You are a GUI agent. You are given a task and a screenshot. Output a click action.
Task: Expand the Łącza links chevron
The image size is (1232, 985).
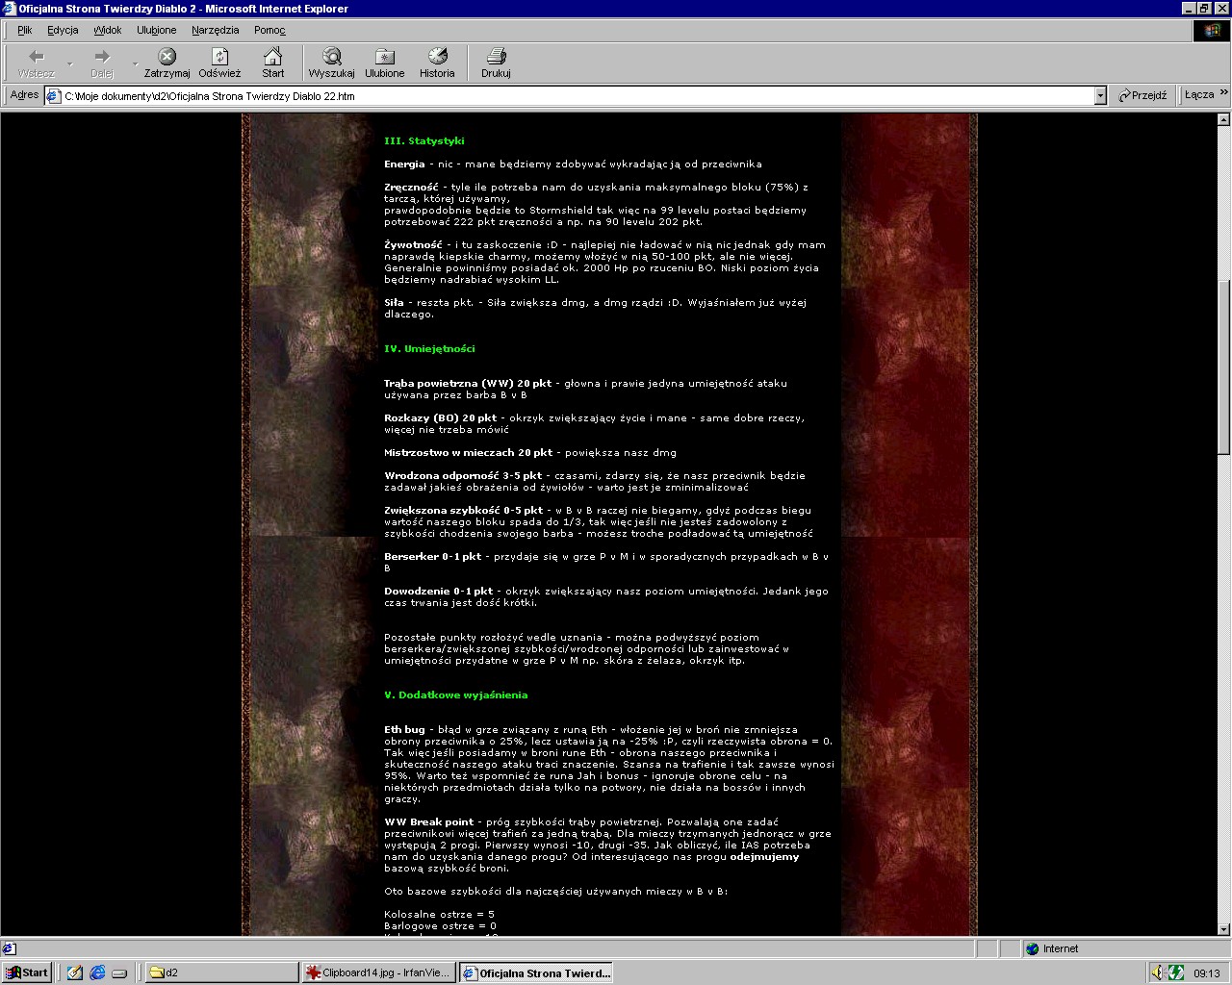(x=1223, y=93)
